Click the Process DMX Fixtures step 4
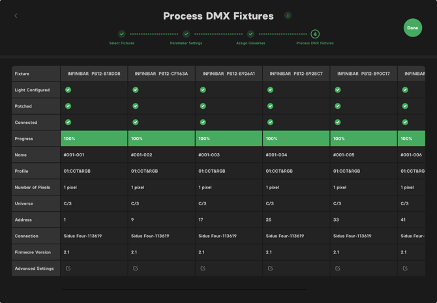The height and width of the screenshot is (303, 437). (x=315, y=34)
